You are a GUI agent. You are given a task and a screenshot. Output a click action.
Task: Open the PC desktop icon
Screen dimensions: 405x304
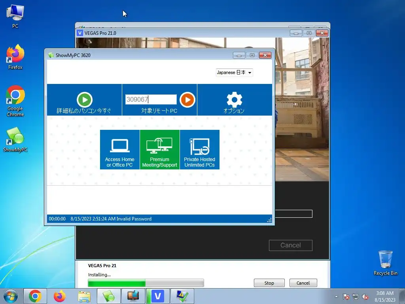point(15,17)
